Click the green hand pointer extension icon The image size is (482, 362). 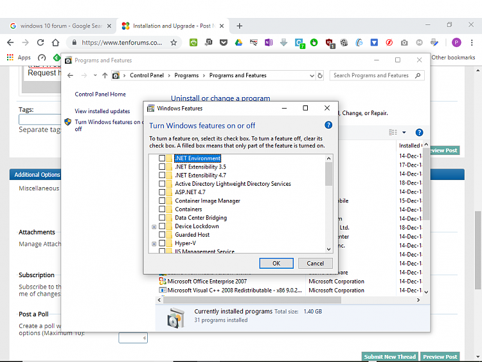click(314, 42)
